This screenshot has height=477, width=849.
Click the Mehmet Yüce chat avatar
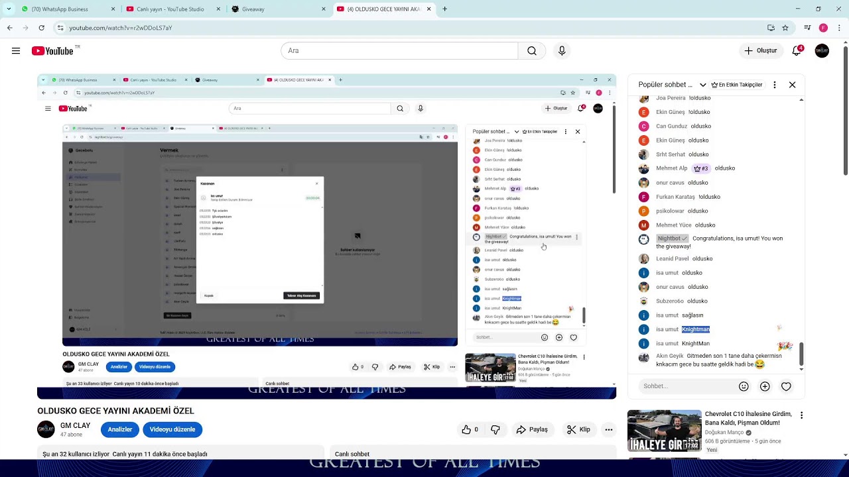coord(643,225)
